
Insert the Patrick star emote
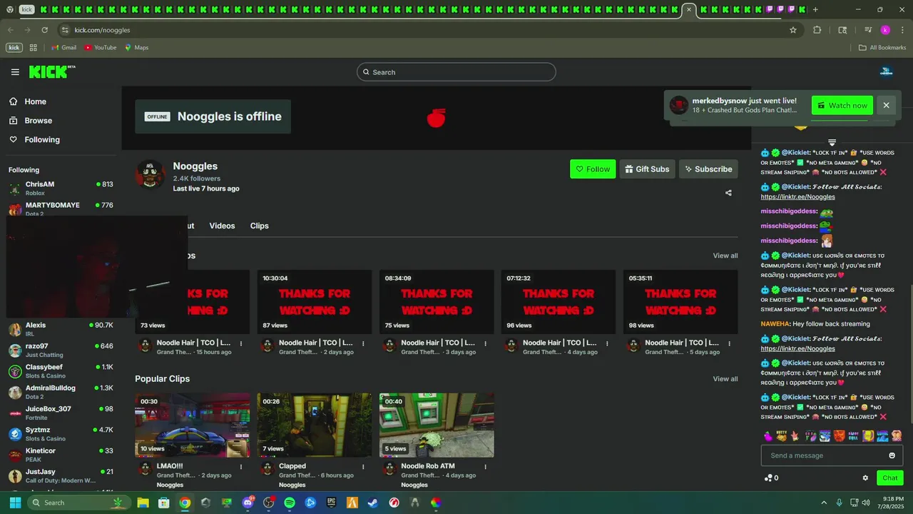point(795,435)
